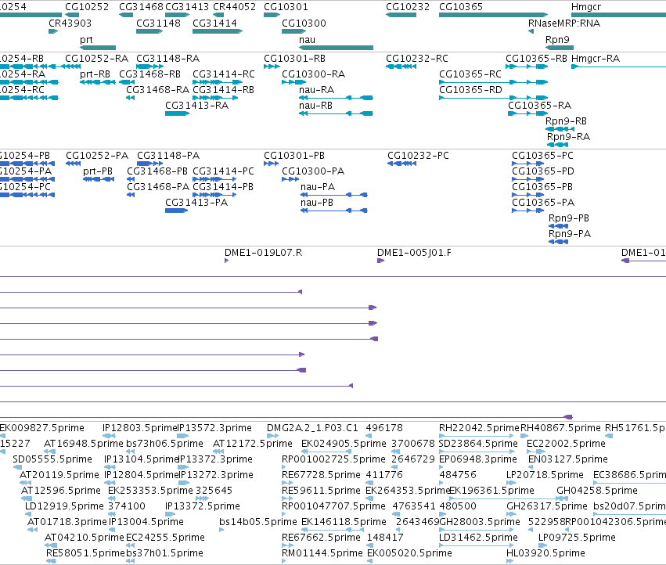This screenshot has height=565, width=666.
Task: Click transcript CG10300-RA
Action: (294, 82)
